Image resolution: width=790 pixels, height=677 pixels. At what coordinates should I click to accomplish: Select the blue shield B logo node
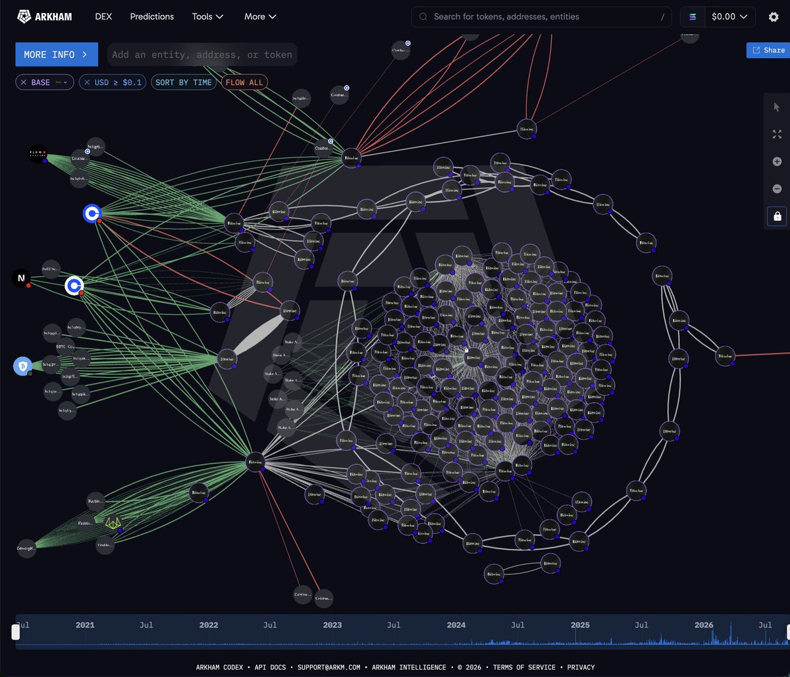(23, 366)
